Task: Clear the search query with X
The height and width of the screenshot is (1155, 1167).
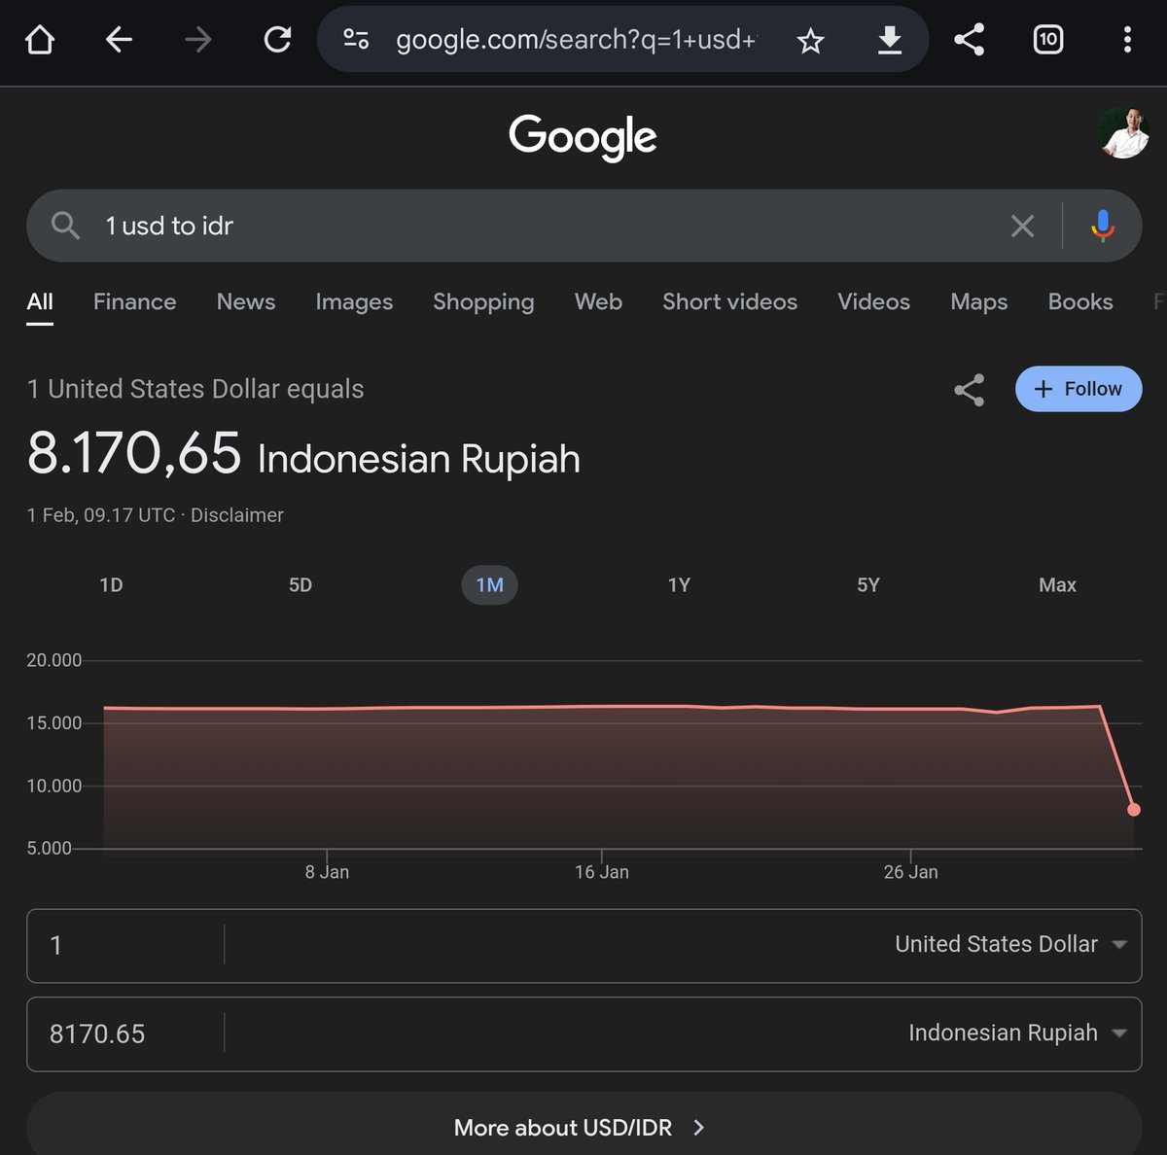Action: tap(1022, 227)
